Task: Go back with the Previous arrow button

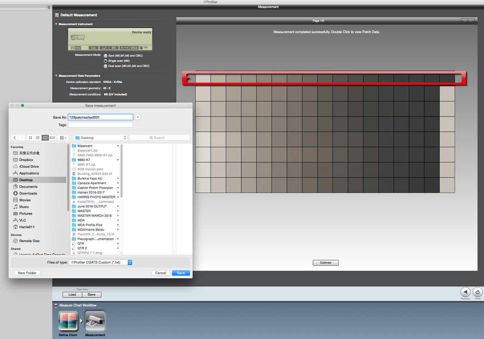Action: point(465,292)
